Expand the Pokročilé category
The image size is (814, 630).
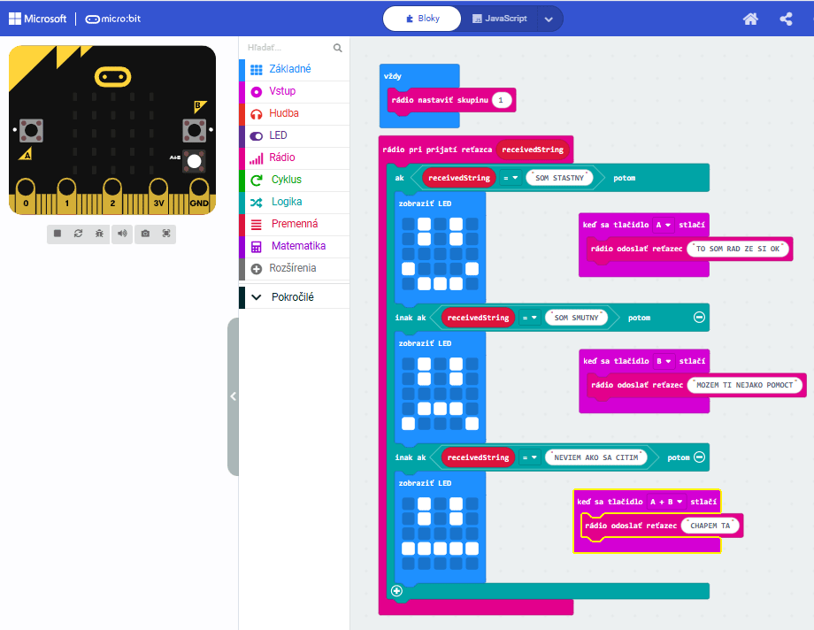(292, 297)
